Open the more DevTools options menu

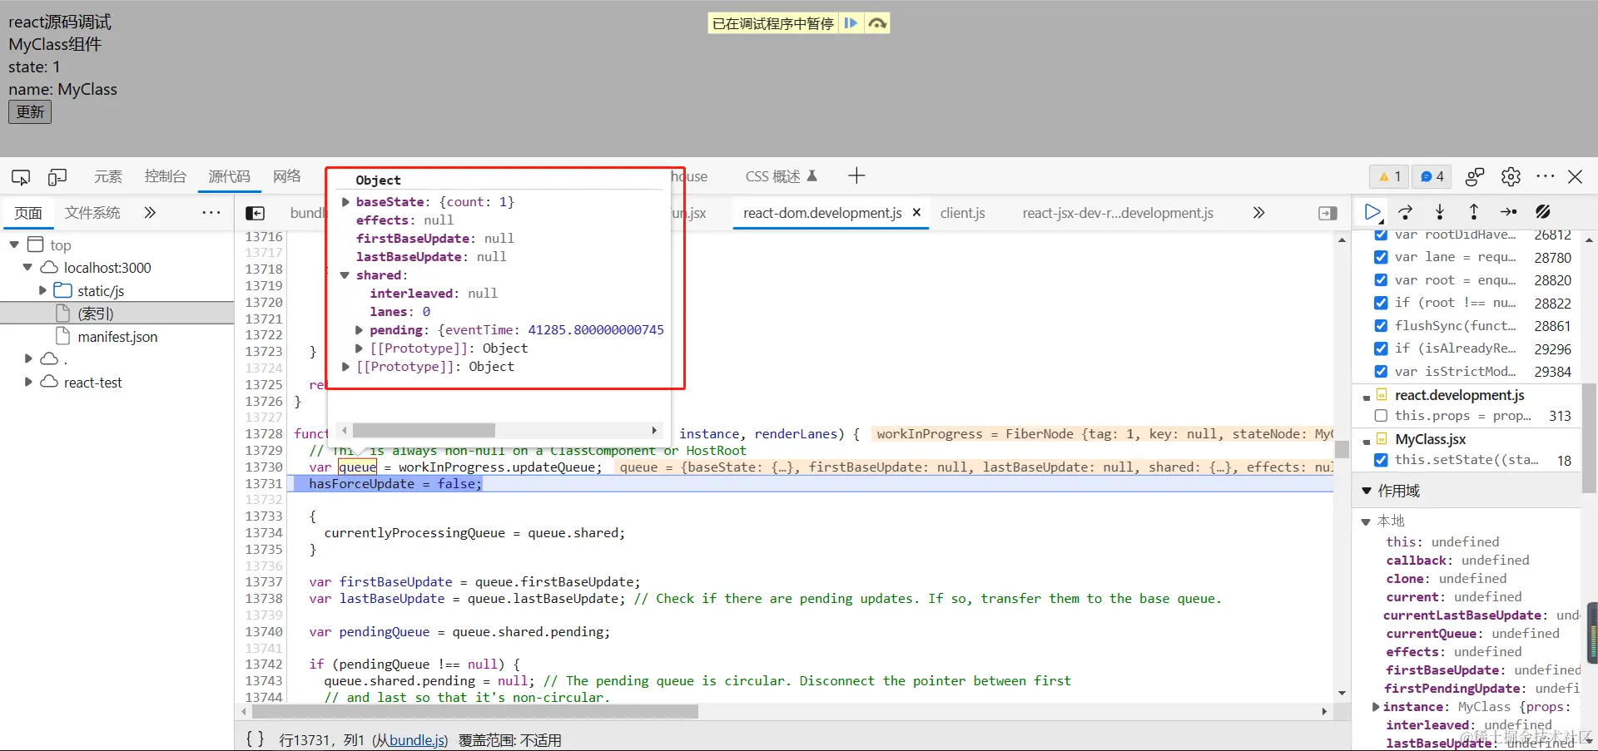click(1546, 176)
